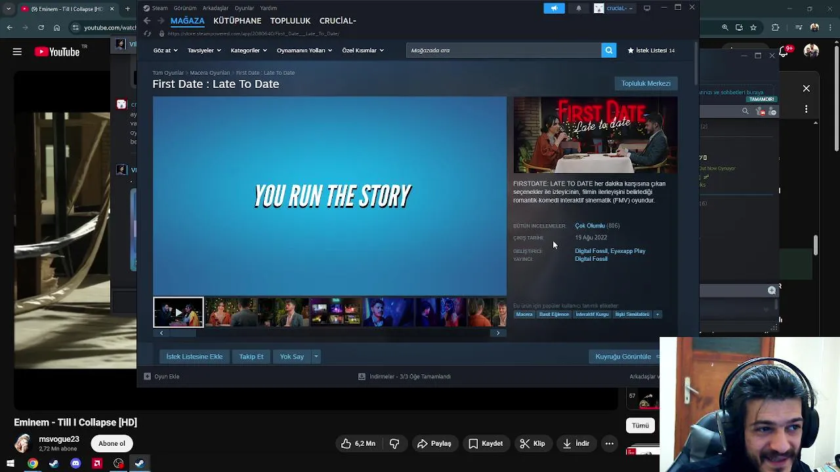Reload the Chrome page
Image resolution: width=840 pixels, height=472 pixels.
pos(41,28)
